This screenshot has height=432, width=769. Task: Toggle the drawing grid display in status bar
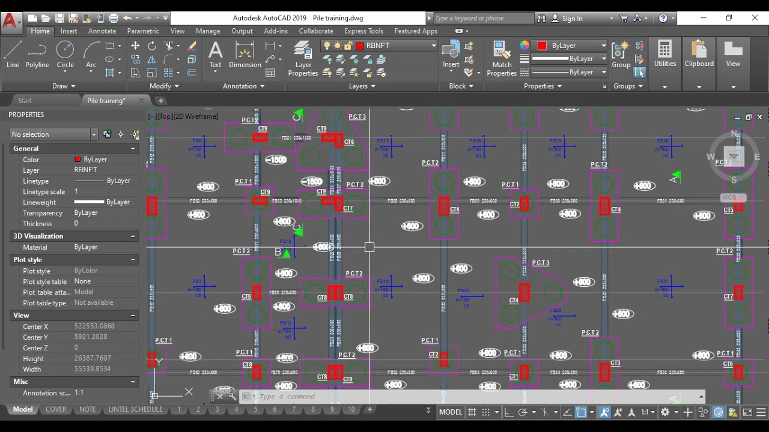point(472,412)
